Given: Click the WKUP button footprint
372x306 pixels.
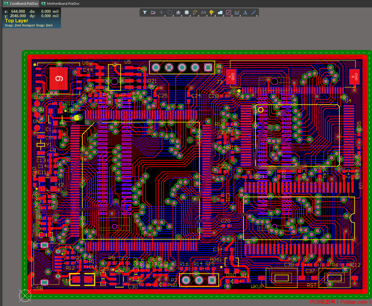Looking at the screenshot, I should tap(282, 278).
